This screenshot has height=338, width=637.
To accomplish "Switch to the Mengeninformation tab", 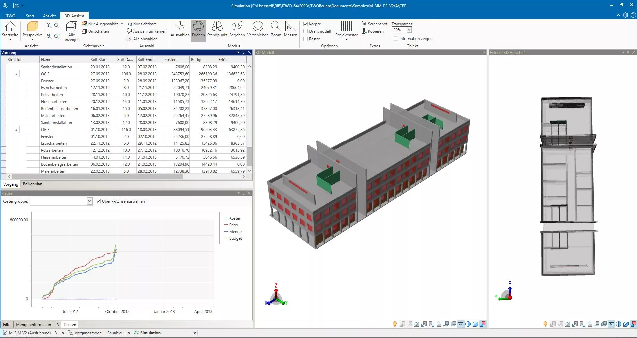I will click(34, 324).
